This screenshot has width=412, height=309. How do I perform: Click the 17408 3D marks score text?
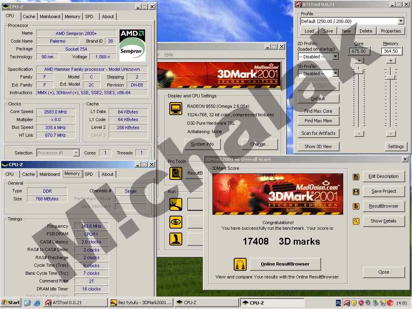[x=281, y=241]
